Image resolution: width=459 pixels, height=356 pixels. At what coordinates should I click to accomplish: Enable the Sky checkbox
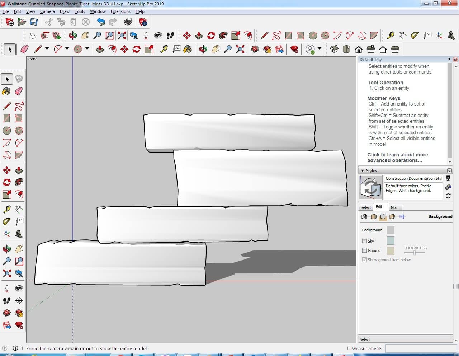(364, 241)
